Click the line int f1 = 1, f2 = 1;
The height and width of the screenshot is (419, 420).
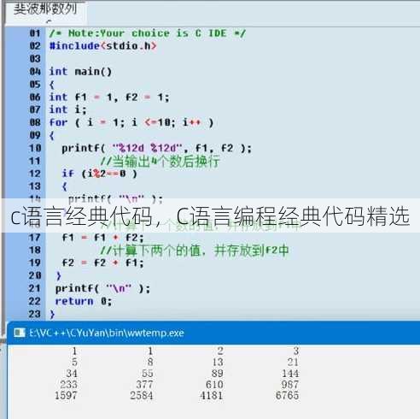click(109, 97)
